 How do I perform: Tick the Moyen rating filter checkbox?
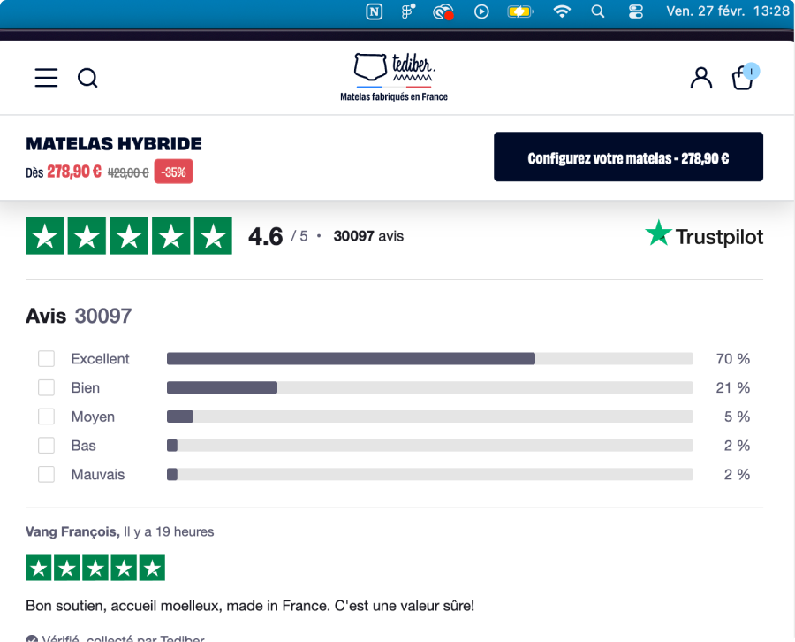[46, 417]
